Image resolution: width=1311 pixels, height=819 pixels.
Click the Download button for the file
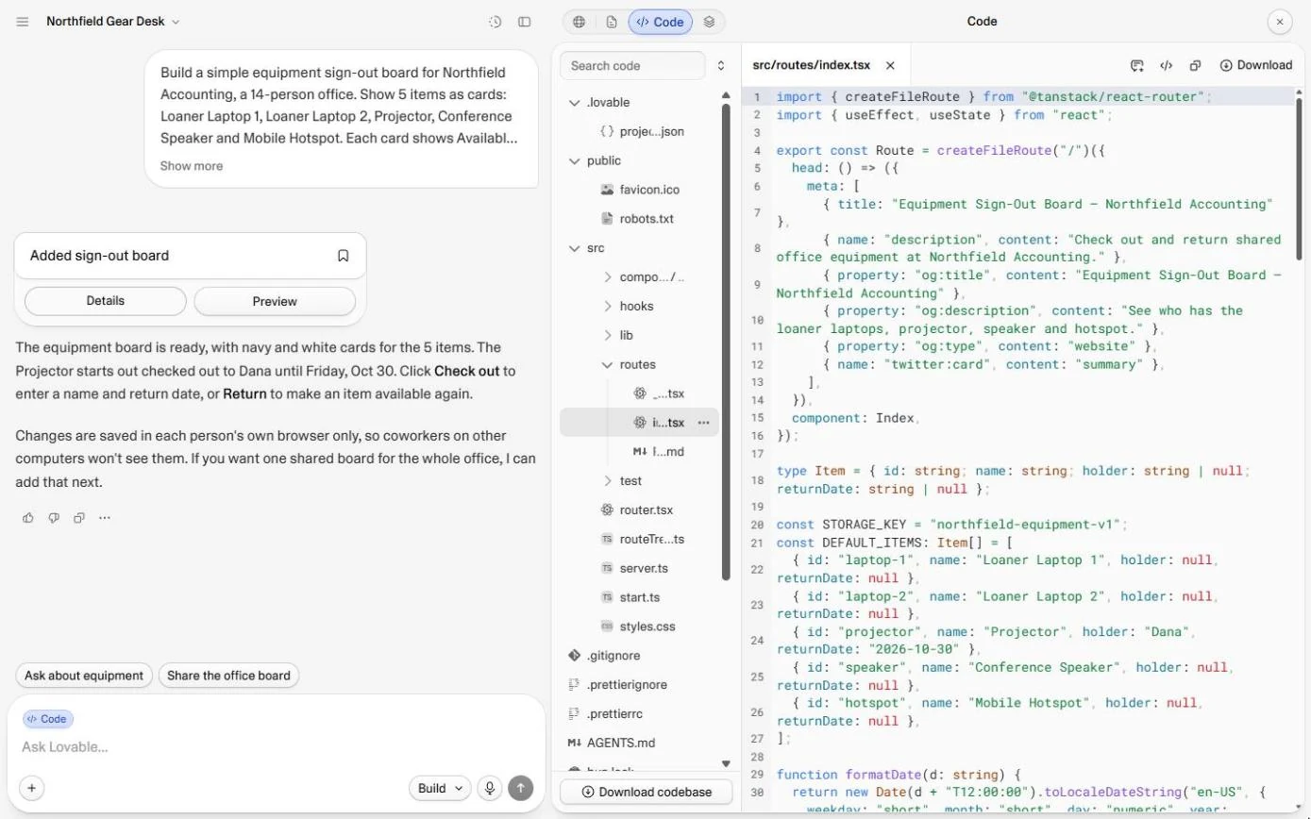click(x=1255, y=65)
